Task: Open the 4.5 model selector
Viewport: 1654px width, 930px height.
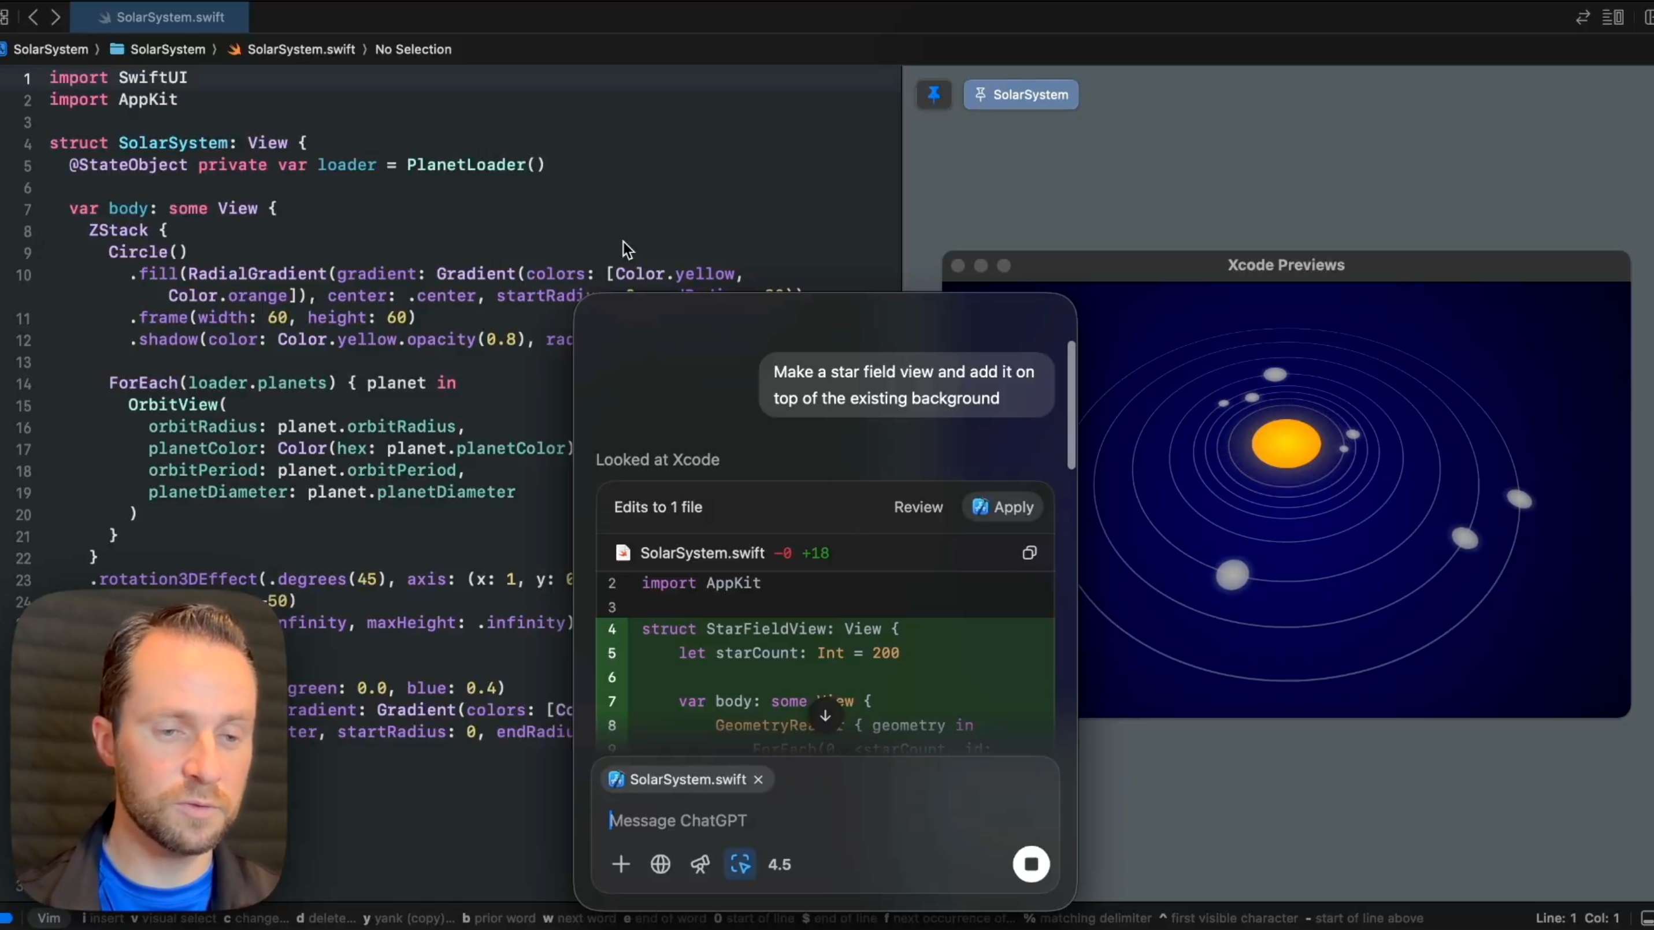Action: pos(779,865)
